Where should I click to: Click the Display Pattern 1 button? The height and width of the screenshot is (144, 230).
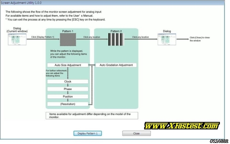coord(88,134)
